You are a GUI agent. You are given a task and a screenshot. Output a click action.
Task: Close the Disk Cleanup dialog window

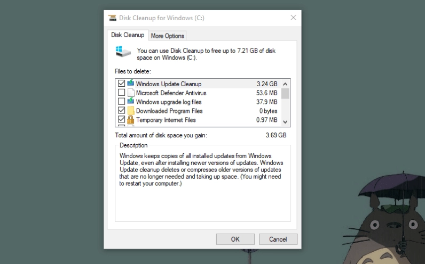pyautogui.click(x=293, y=18)
